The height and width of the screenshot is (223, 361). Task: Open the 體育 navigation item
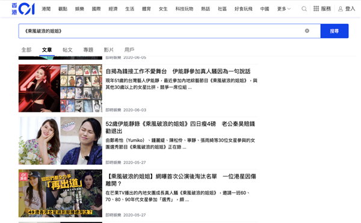click(146, 9)
